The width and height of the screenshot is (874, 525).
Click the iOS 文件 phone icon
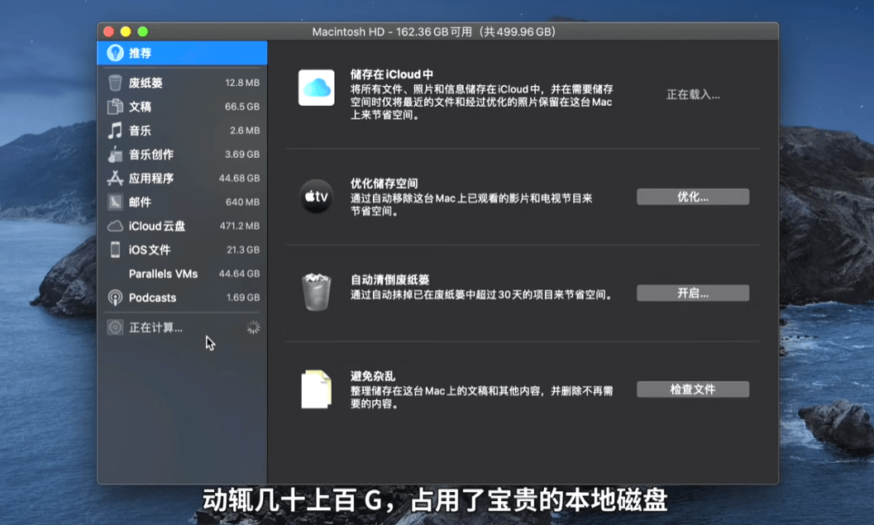115,250
